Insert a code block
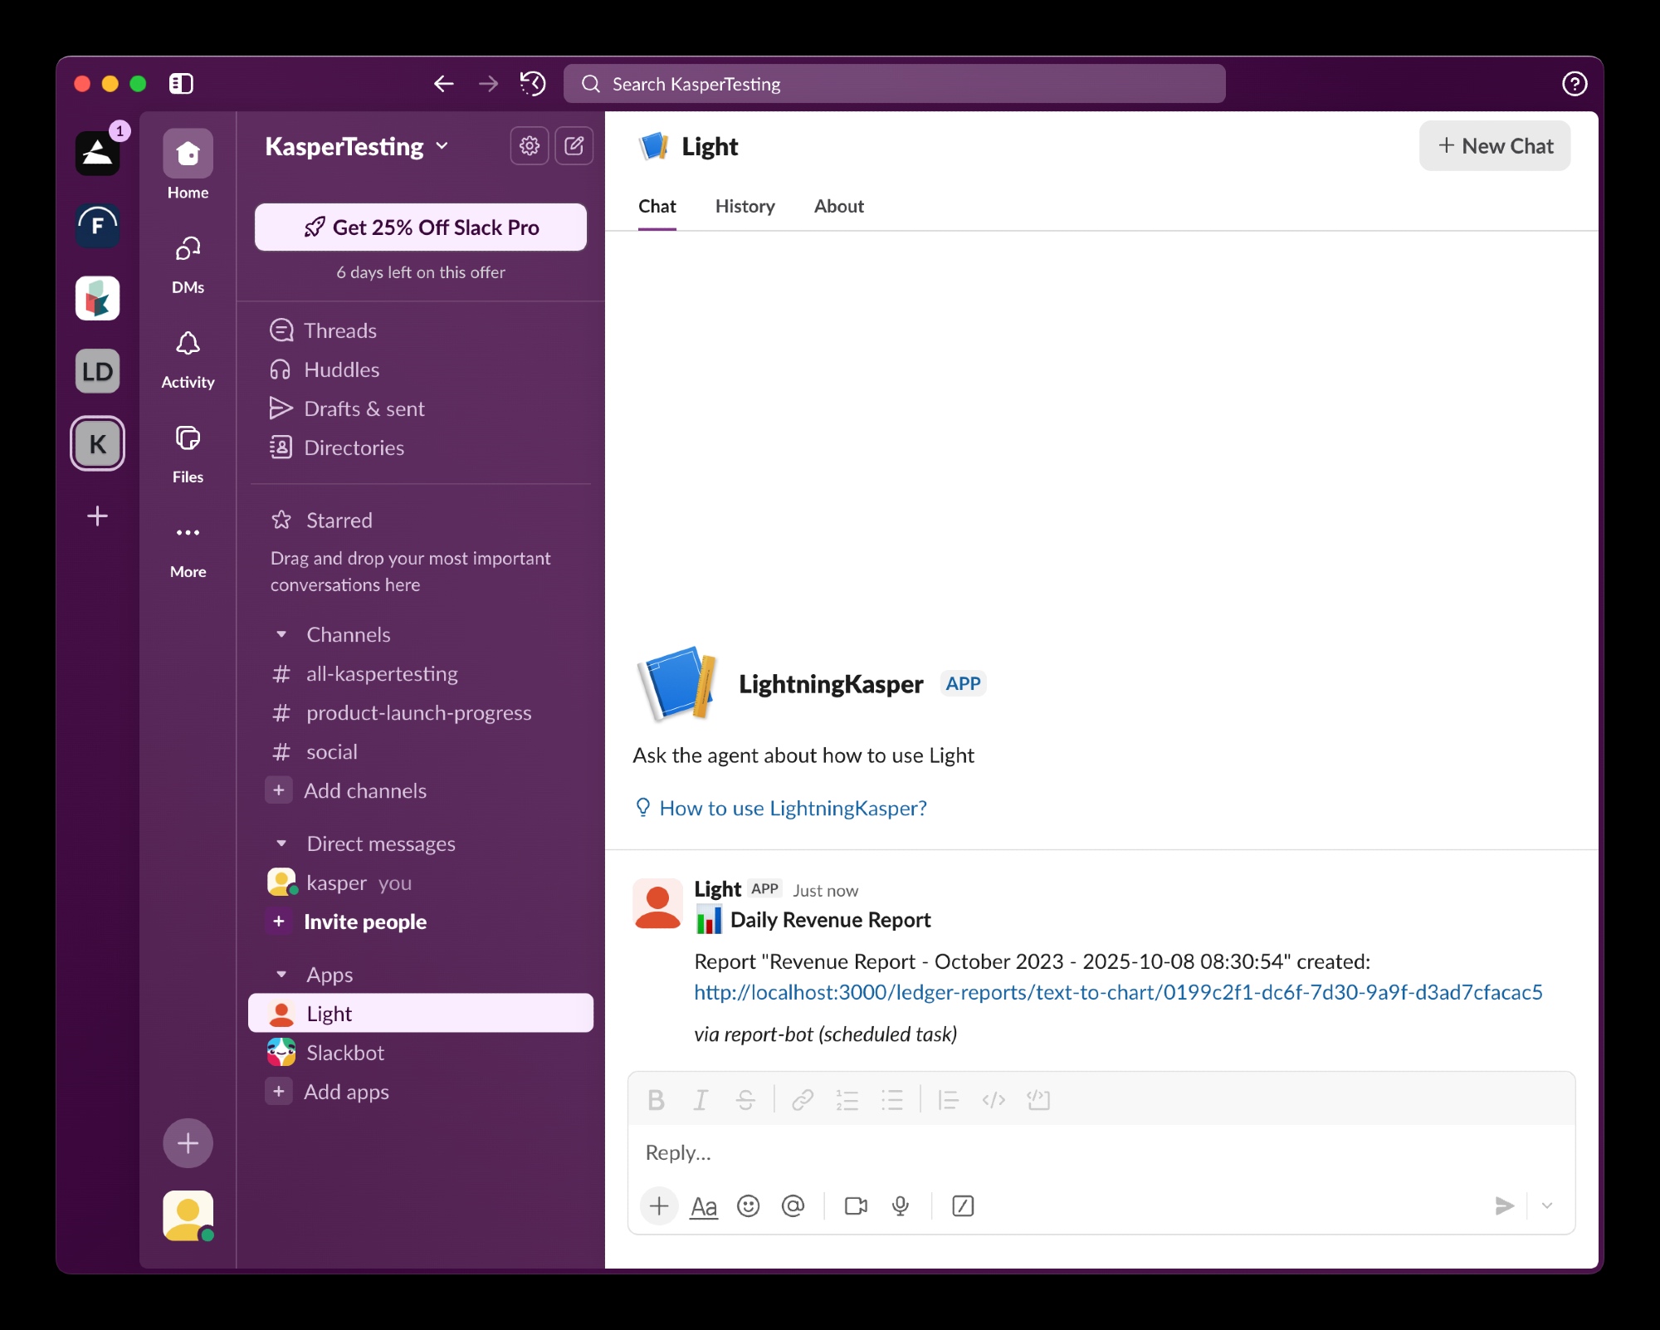 click(x=1038, y=1100)
